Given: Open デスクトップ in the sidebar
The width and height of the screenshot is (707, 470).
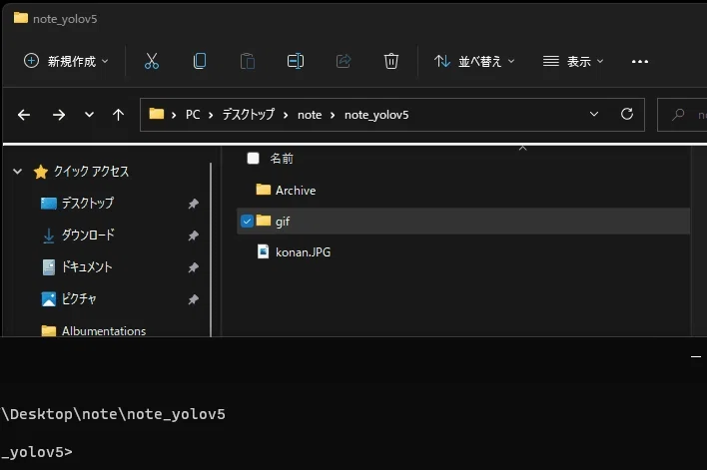Looking at the screenshot, I should point(88,204).
